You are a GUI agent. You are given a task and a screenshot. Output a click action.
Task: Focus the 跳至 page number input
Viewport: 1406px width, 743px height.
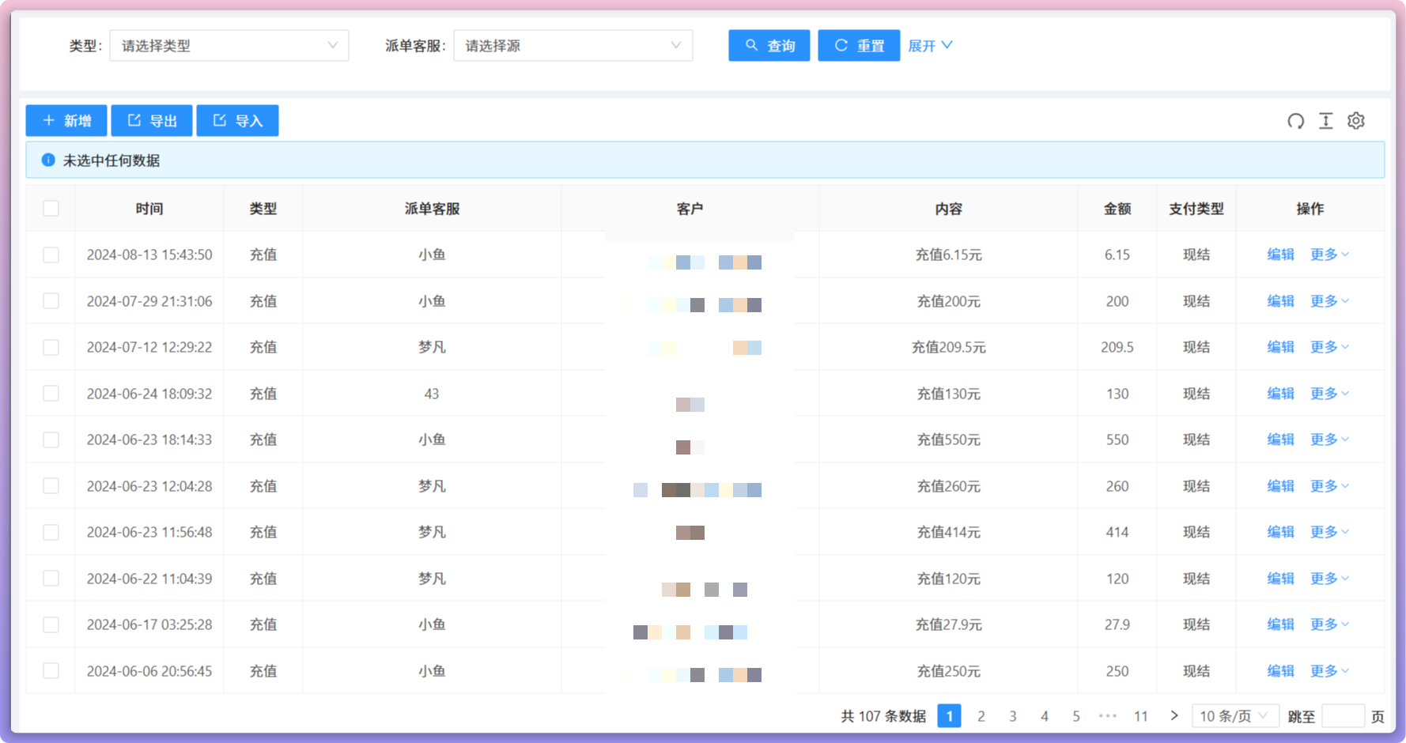tap(1343, 716)
